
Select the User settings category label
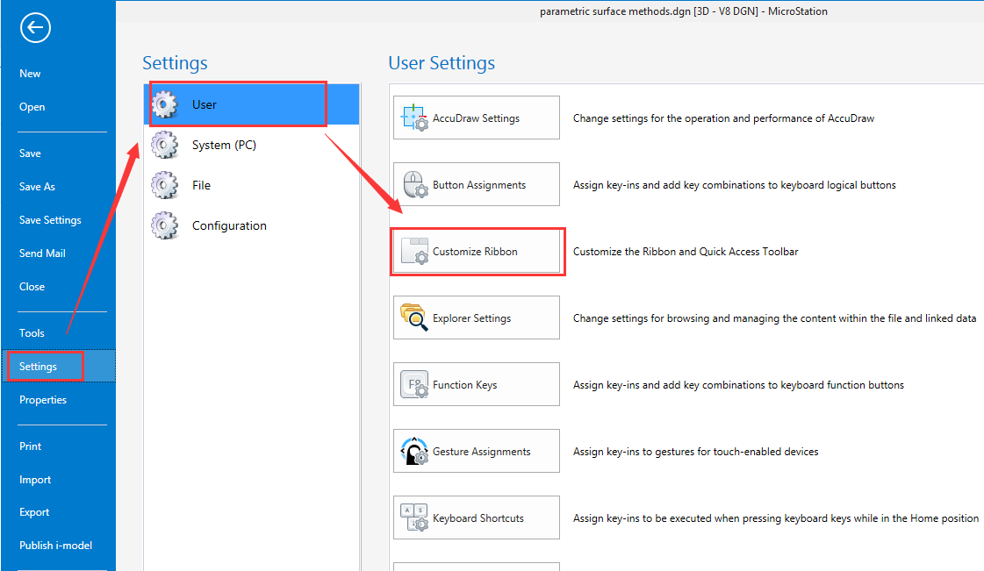[x=204, y=104]
